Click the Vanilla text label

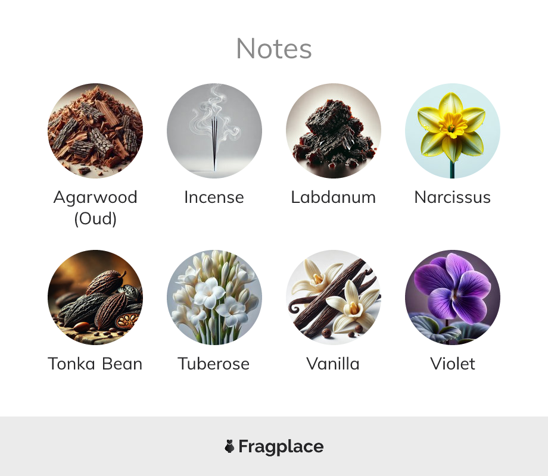(333, 364)
